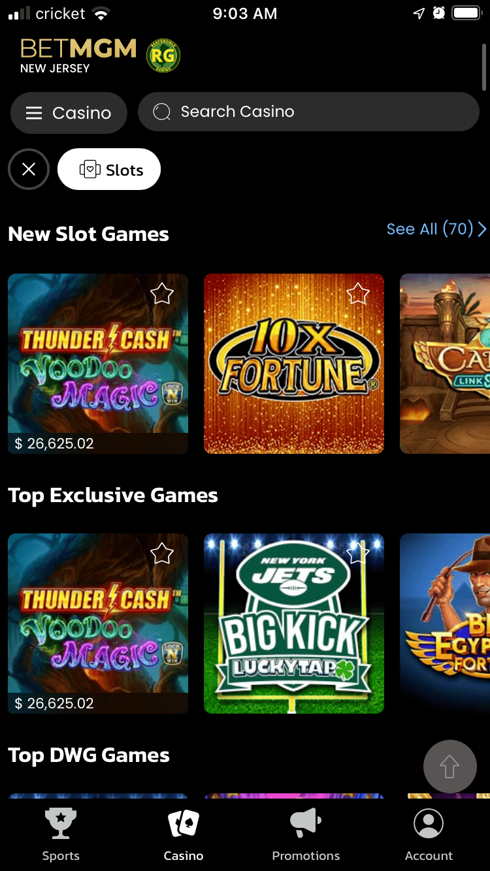
Task: Tap the RG responsible gaming badge
Action: click(163, 55)
